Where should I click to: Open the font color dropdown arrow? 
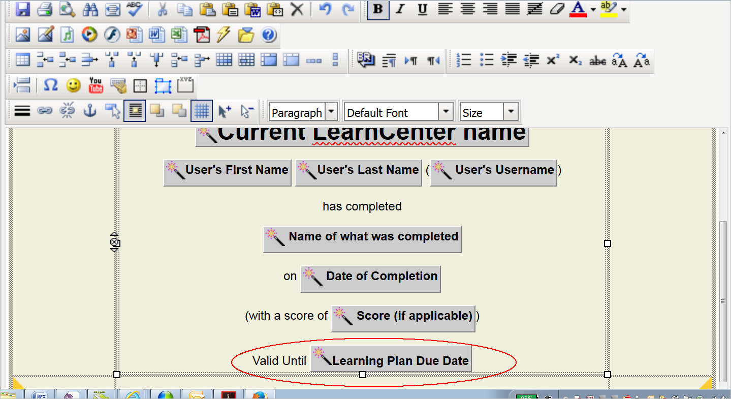click(593, 9)
